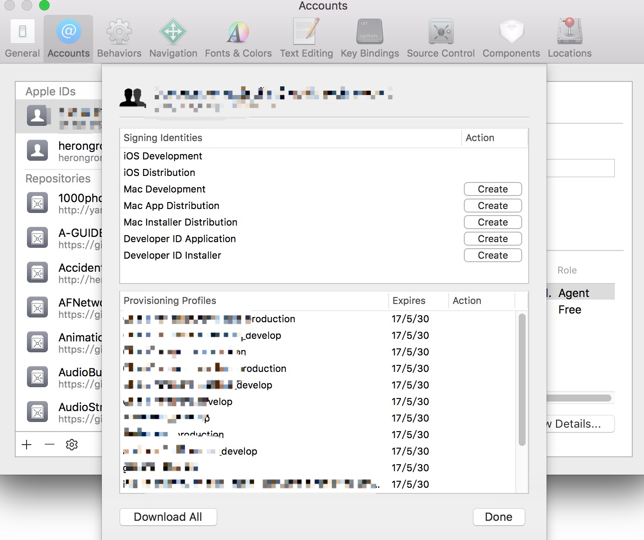This screenshot has height=540, width=644.
Task: Create Mac App Distribution signing identity
Action: [x=493, y=206]
